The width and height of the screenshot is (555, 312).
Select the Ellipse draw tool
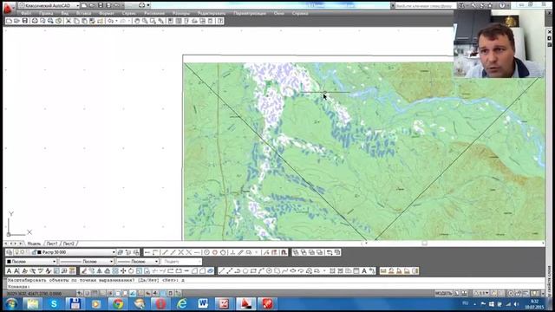pos(293,271)
